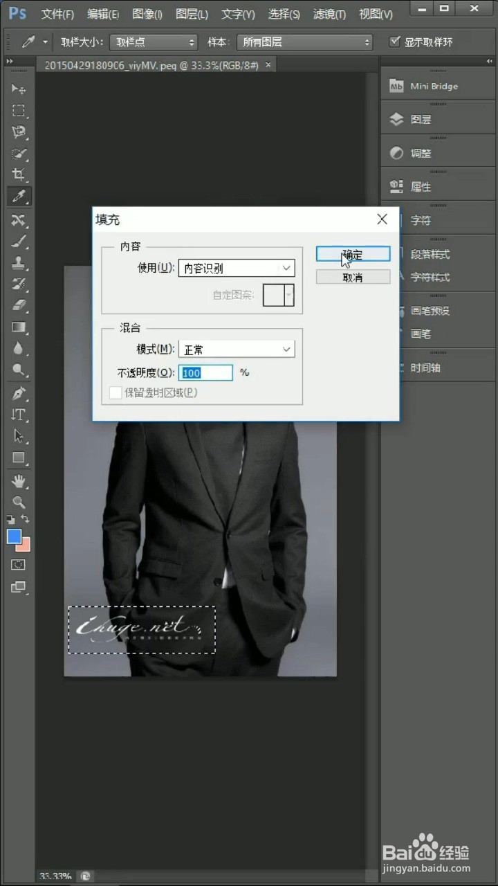Change the screen mode

19,587
